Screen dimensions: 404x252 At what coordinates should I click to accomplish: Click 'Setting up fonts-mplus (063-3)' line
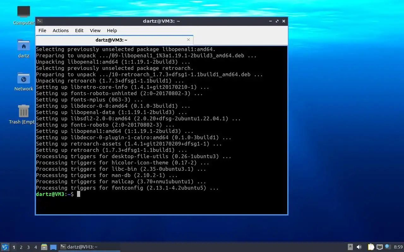89,100
